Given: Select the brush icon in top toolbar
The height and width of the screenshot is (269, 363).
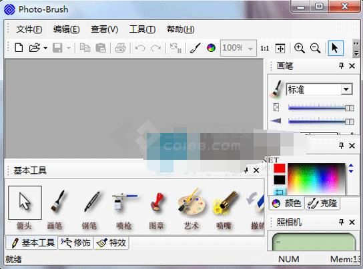Looking at the screenshot, I should [195, 48].
